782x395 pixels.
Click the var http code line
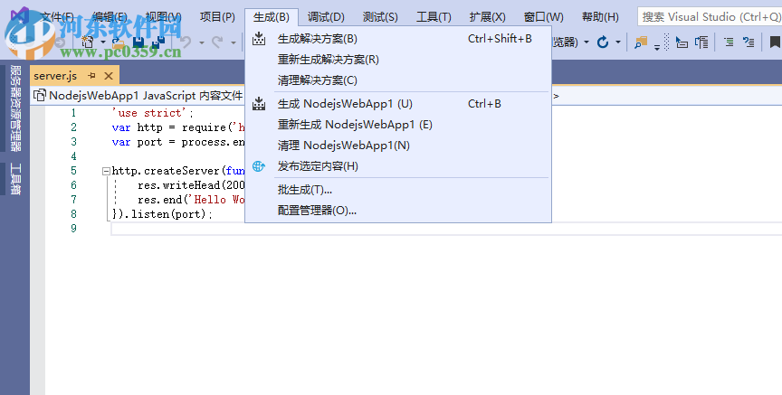(x=178, y=127)
